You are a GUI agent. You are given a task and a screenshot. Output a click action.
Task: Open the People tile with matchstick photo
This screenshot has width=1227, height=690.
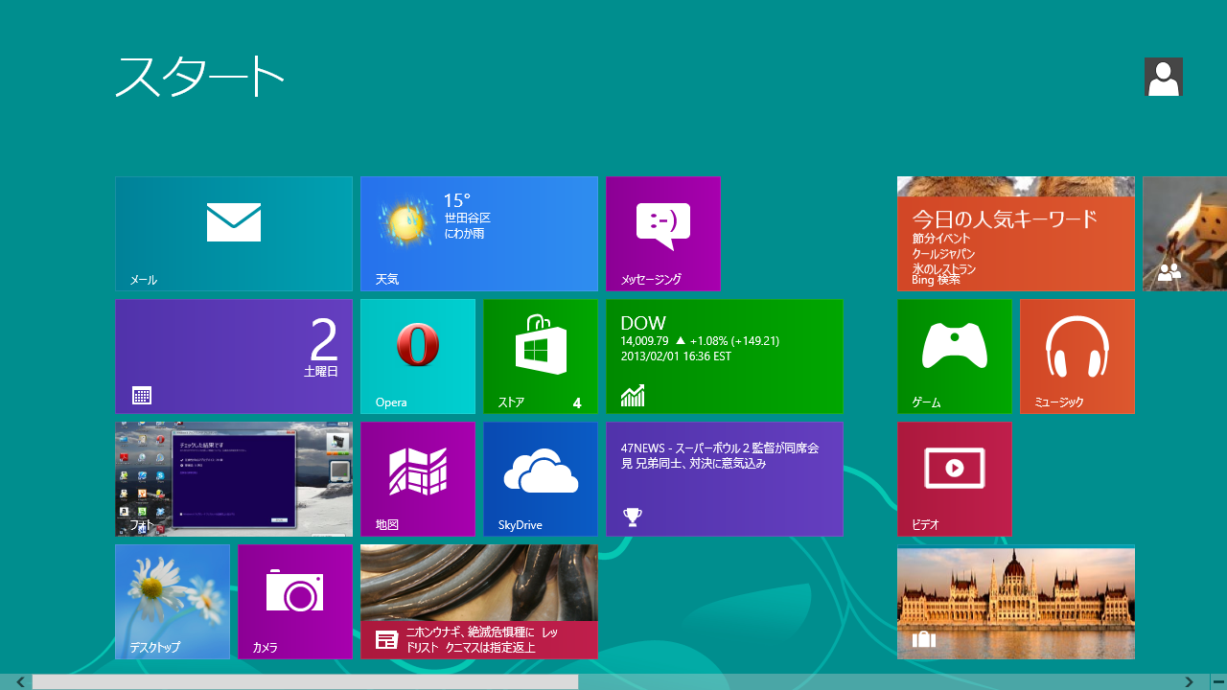[x=1185, y=234]
